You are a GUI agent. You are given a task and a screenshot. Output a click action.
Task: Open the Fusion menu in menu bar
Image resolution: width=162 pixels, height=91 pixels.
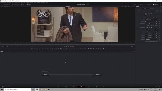[32, 2]
